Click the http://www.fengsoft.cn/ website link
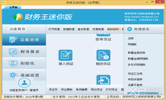The height and width of the screenshot is (100, 166). (x=142, y=17)
